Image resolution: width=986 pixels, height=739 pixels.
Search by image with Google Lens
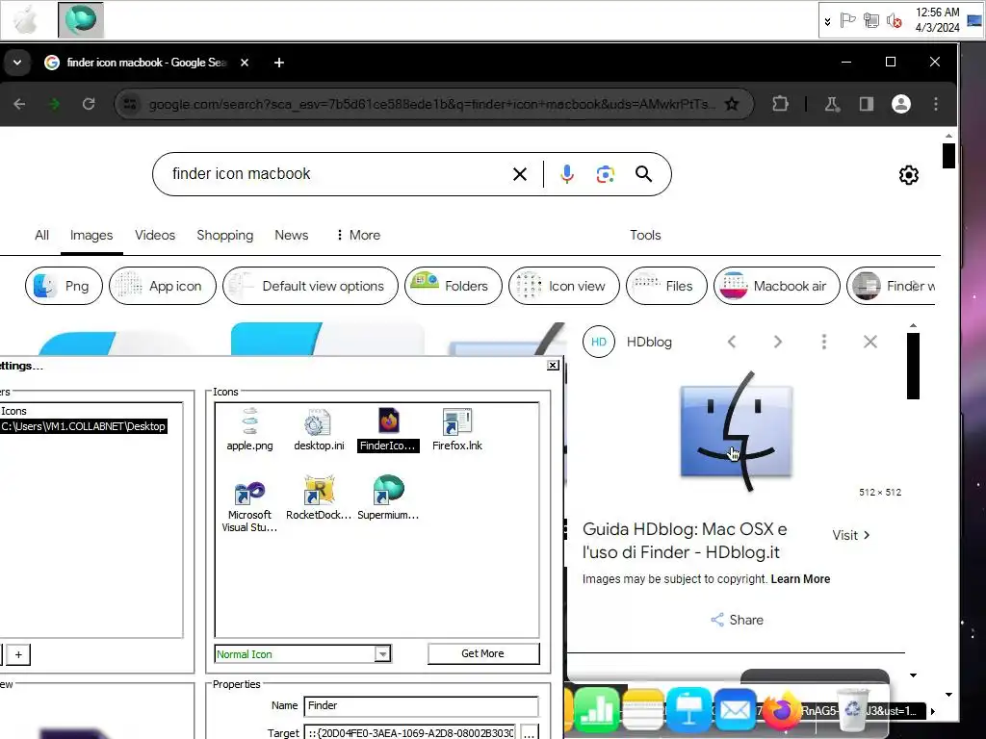pos(605,174)
